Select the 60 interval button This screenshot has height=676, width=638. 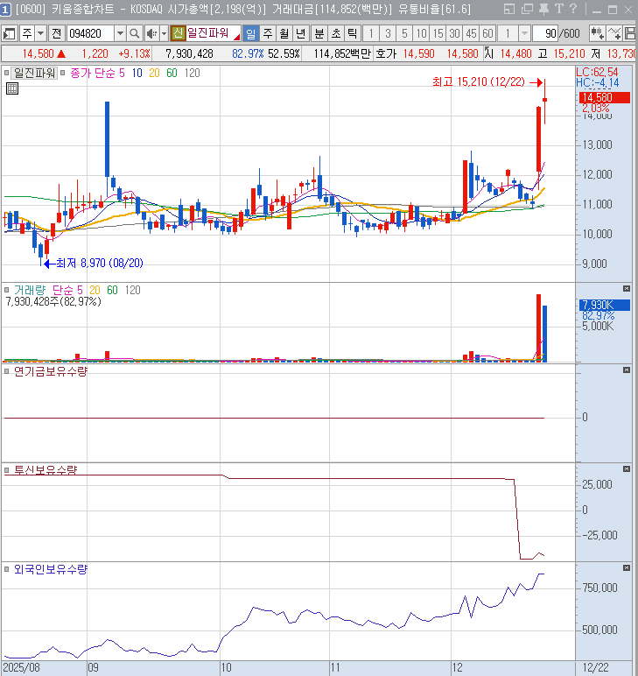(487, 33)
